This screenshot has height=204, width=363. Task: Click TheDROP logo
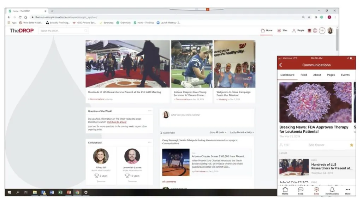[x=22, y=31]
